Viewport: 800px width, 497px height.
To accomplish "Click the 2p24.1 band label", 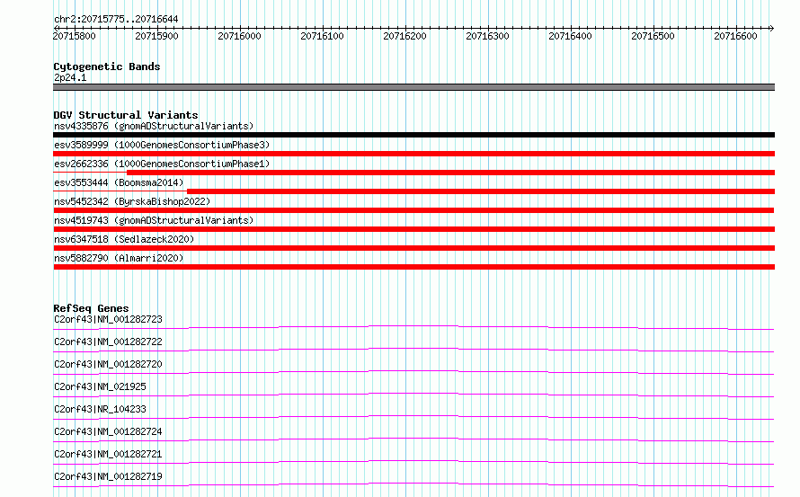I will click(70, 77).
